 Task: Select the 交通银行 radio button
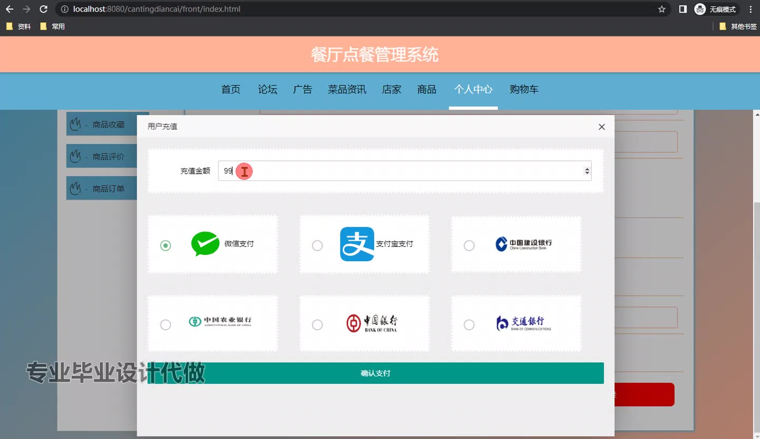click(x=469, y=325)
